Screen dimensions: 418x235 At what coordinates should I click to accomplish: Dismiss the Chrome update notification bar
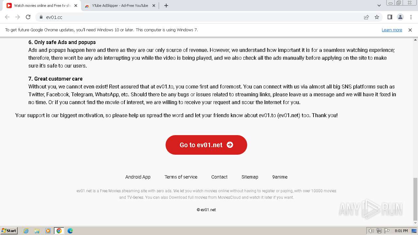click(410, 30)
